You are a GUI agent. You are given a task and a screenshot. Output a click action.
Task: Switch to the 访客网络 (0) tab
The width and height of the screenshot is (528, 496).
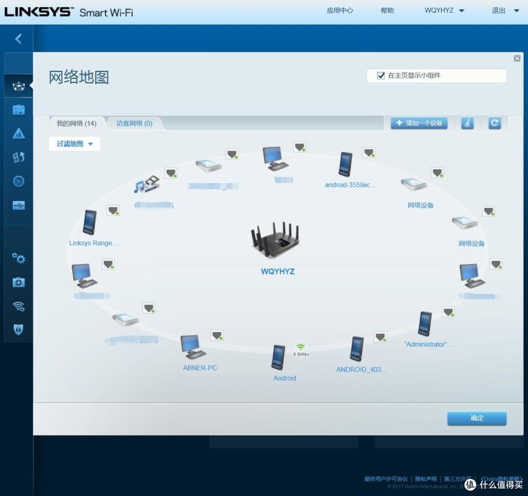pos(133,123)
